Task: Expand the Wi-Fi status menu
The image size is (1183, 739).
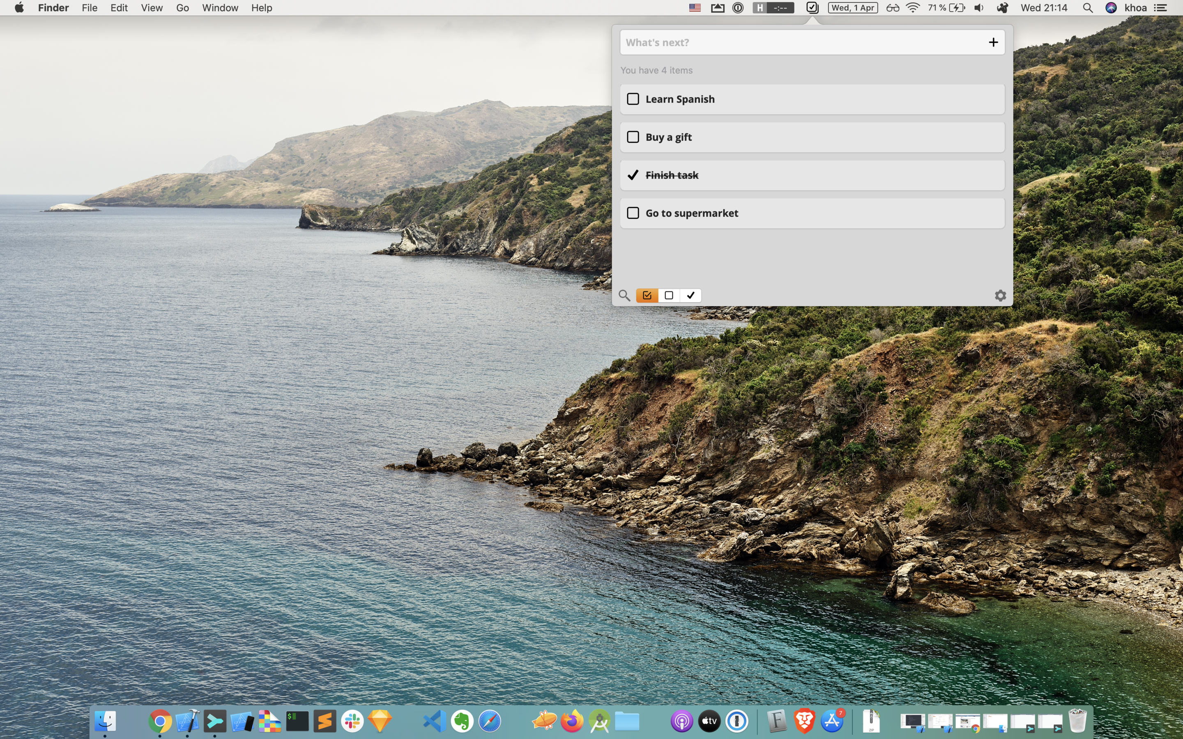Action: (x=912, y=8)
